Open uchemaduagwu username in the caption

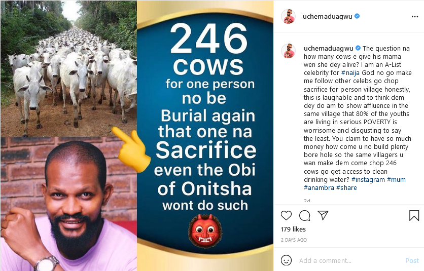pyautogui.click(x=329, y=48)
